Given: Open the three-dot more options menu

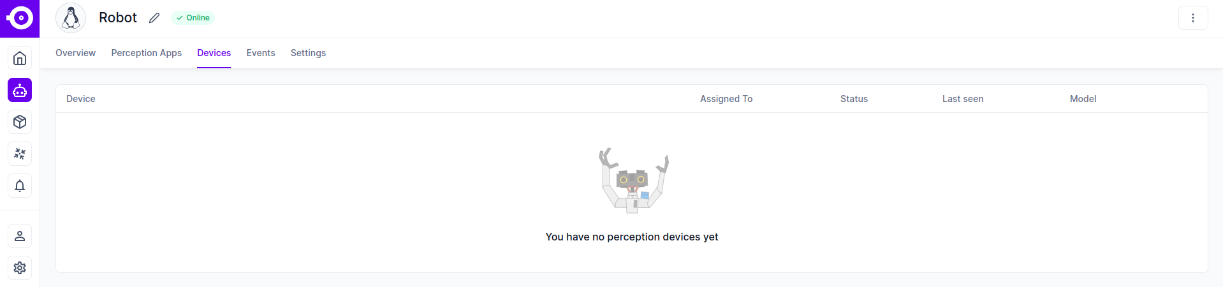Looking at the screenshot, I should tap(1192, 18).
